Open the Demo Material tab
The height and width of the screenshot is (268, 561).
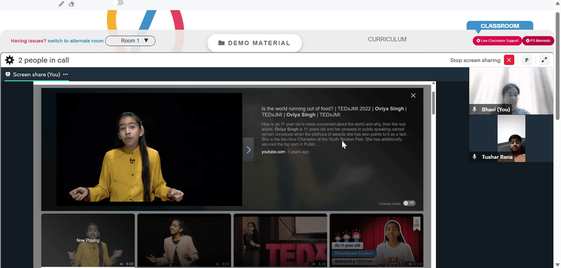(x=255, y=43)
